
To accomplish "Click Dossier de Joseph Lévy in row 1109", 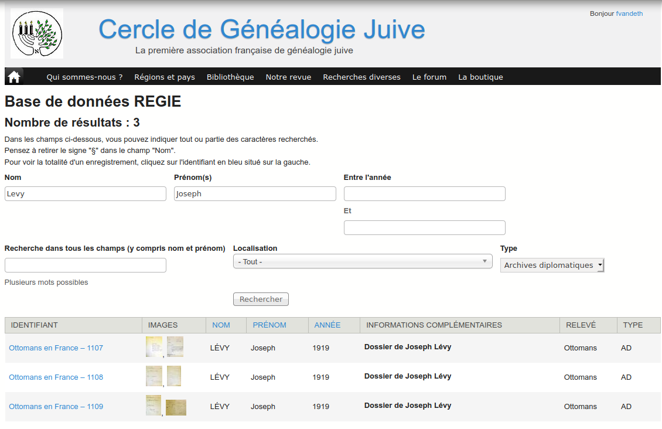I will click(x=408, y=406).
